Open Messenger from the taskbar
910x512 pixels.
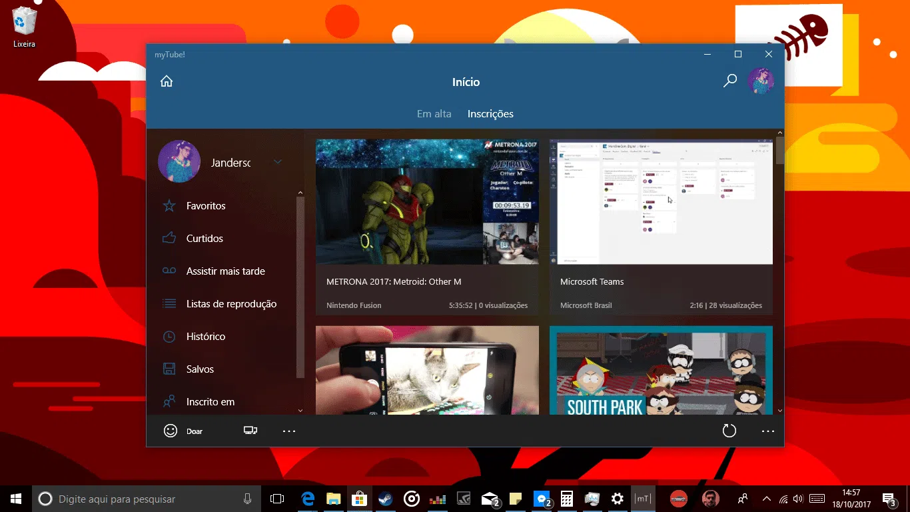[x=542, y=499]
